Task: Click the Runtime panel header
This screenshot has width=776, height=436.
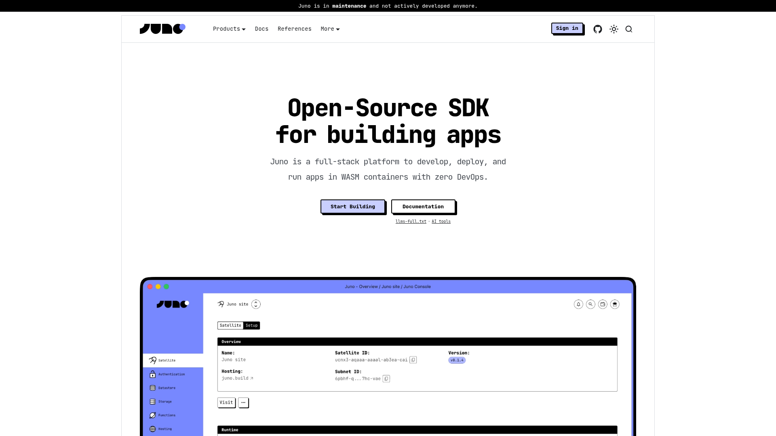Action: point(417,430)
